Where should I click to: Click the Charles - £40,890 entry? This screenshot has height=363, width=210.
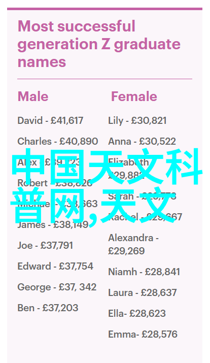(x=58, y=142)
